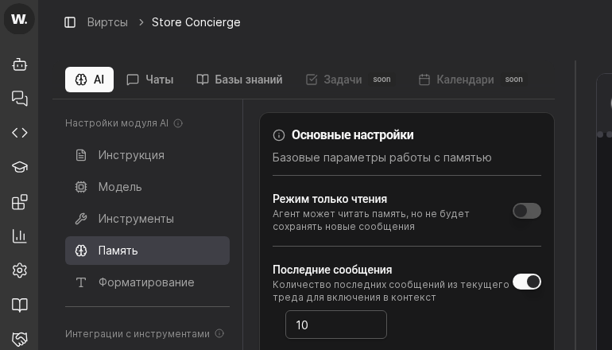612x350 pixels.
Task: Open the code brackets icon in sidebar
Action: coord(20,133)
